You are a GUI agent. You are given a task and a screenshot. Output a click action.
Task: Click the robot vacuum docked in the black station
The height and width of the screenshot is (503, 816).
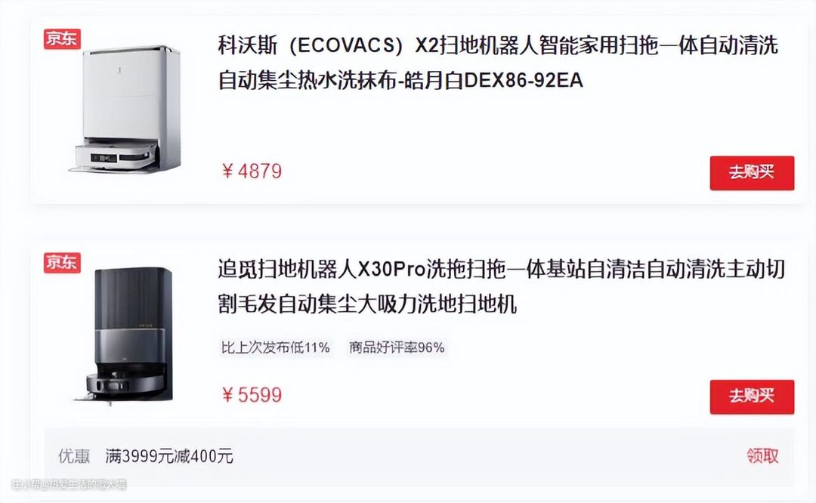click(x=125, y=384)
